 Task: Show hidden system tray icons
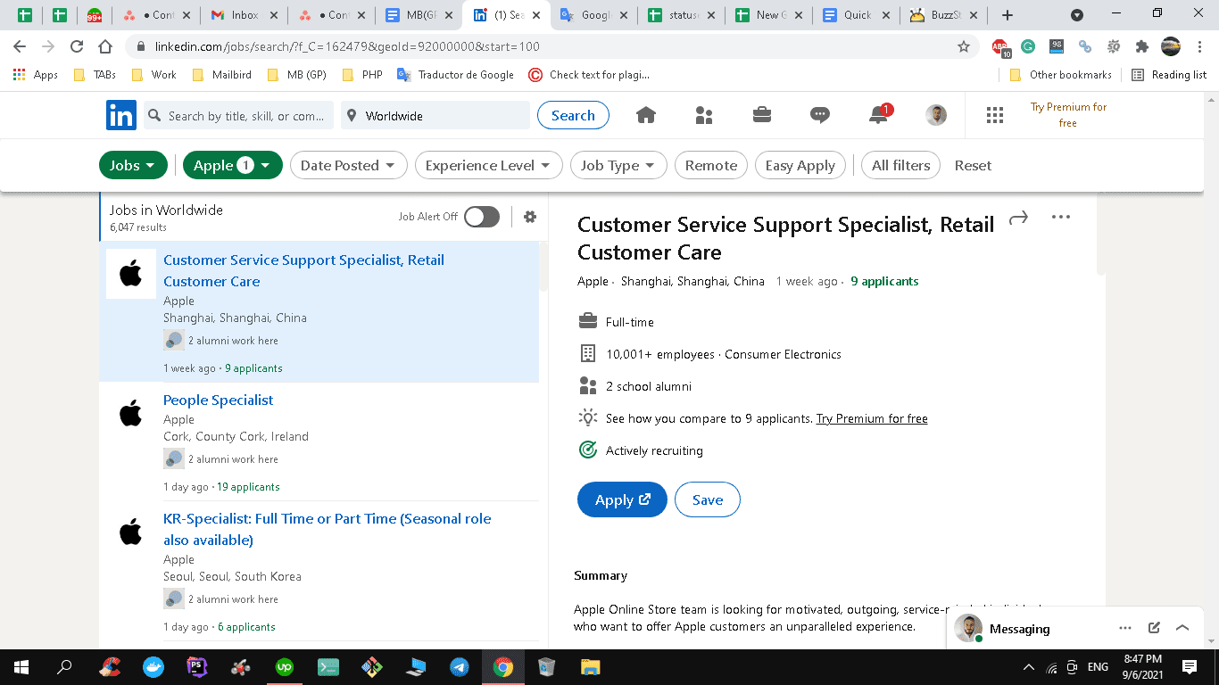point(1029,667)
